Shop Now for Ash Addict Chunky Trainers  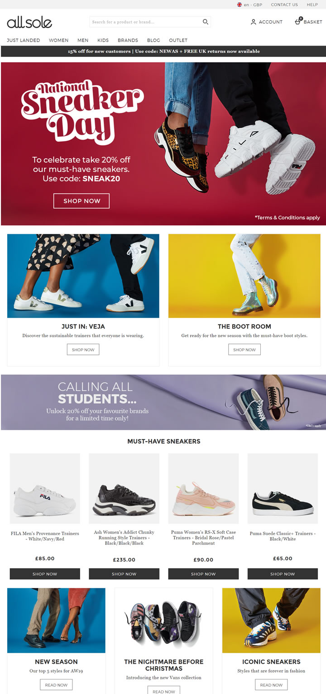tap(124, 574)
